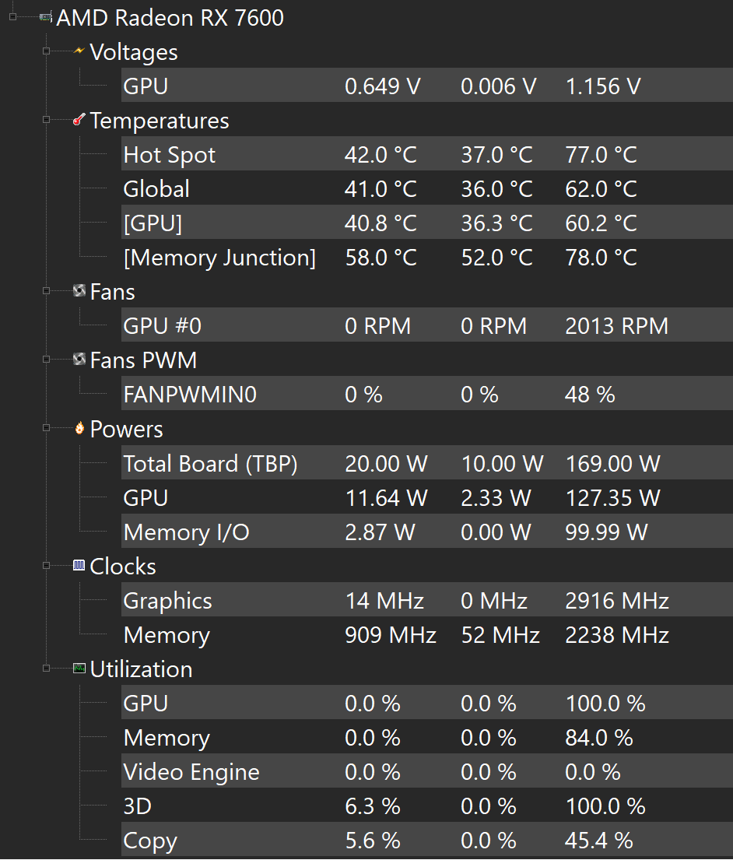Select the Graphics clock row
Screen dimensions: 733x860
167,601
